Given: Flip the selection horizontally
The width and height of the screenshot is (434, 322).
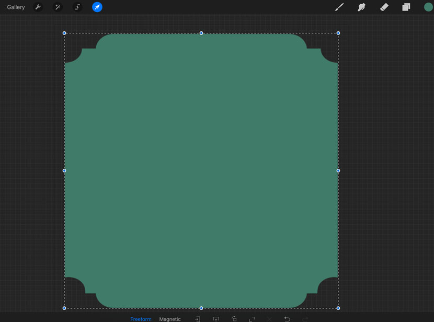Looking at the screenshot, I should coord(198,319).
